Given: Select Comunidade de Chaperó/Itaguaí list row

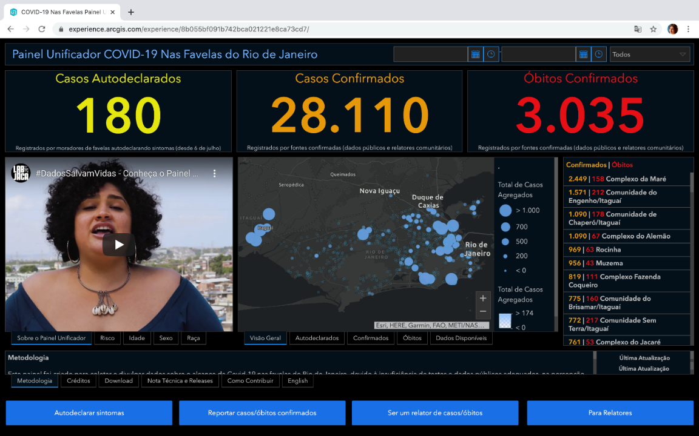Looking at the screenshot, I should click(x=627, y=219).
